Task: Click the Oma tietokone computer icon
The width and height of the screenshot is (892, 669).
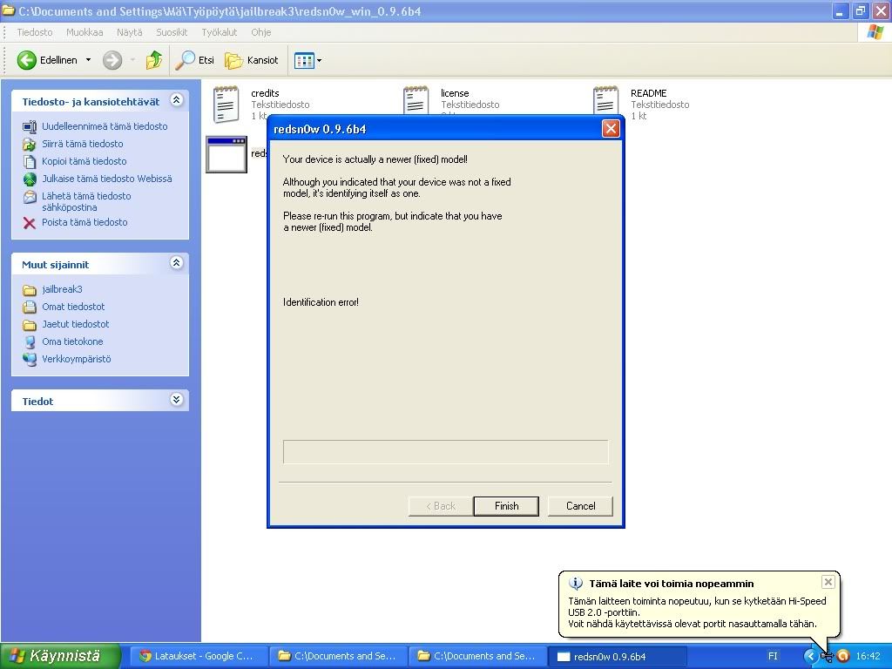Action: coord(30,341)
